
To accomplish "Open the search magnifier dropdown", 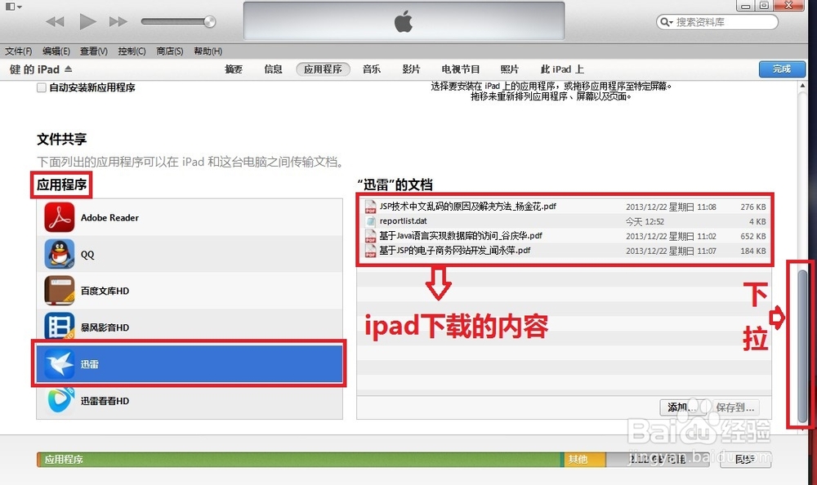I will (x=667, y=22).
